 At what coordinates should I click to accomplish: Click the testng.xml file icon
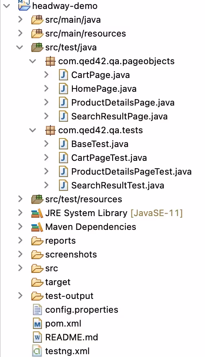tap(37, 351)
